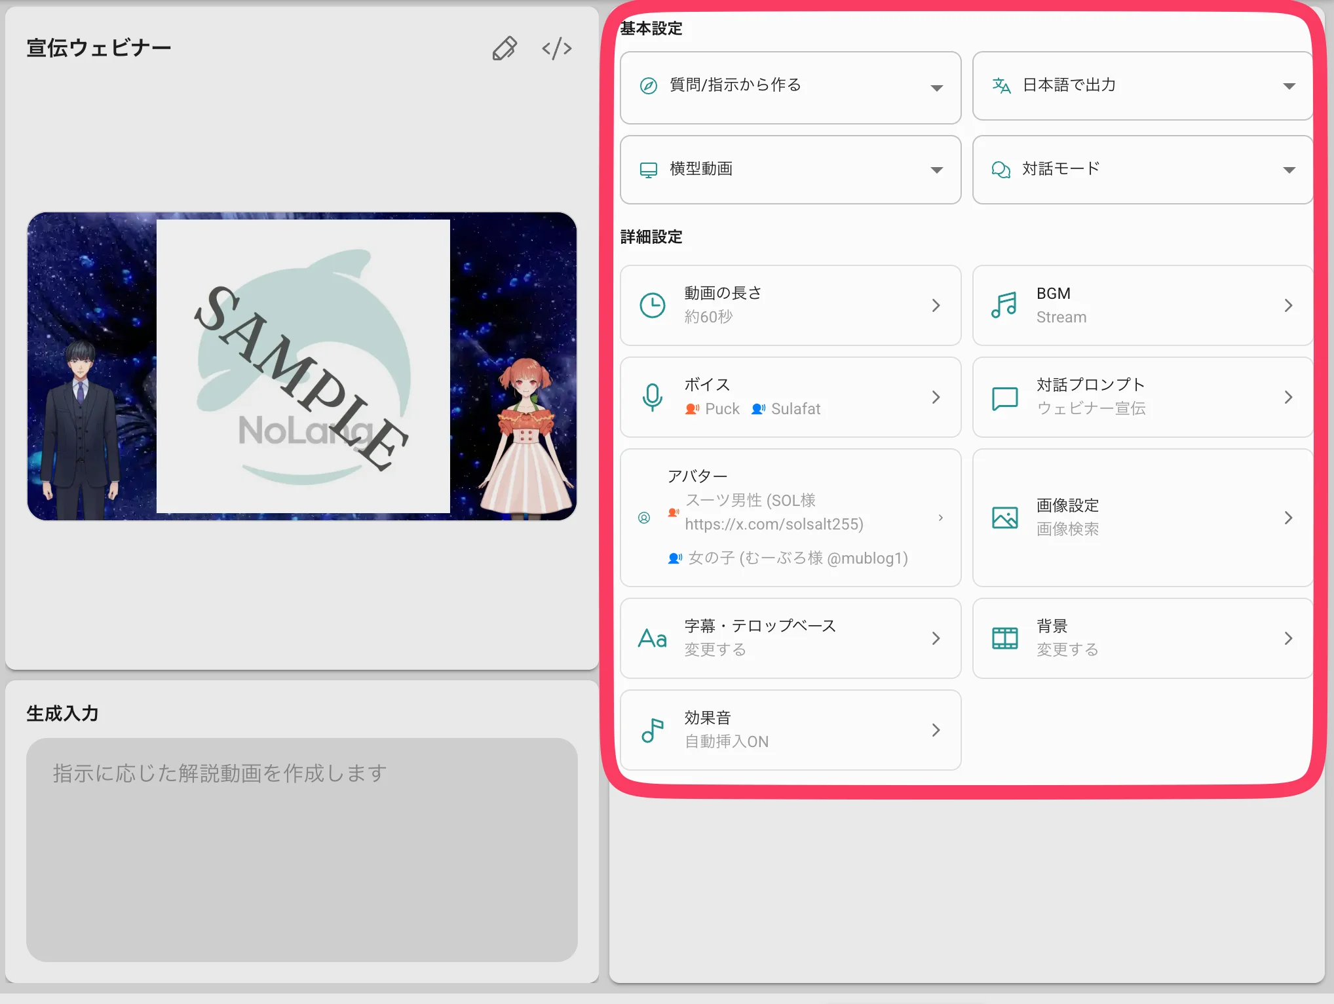Expand the 対話モード mode dropdown arrow
Viewport: 1334px width, 1004px height.
1289,170
